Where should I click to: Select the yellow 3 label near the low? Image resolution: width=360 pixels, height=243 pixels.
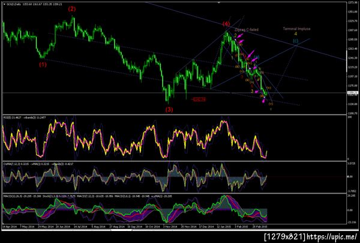pos(252,91)
